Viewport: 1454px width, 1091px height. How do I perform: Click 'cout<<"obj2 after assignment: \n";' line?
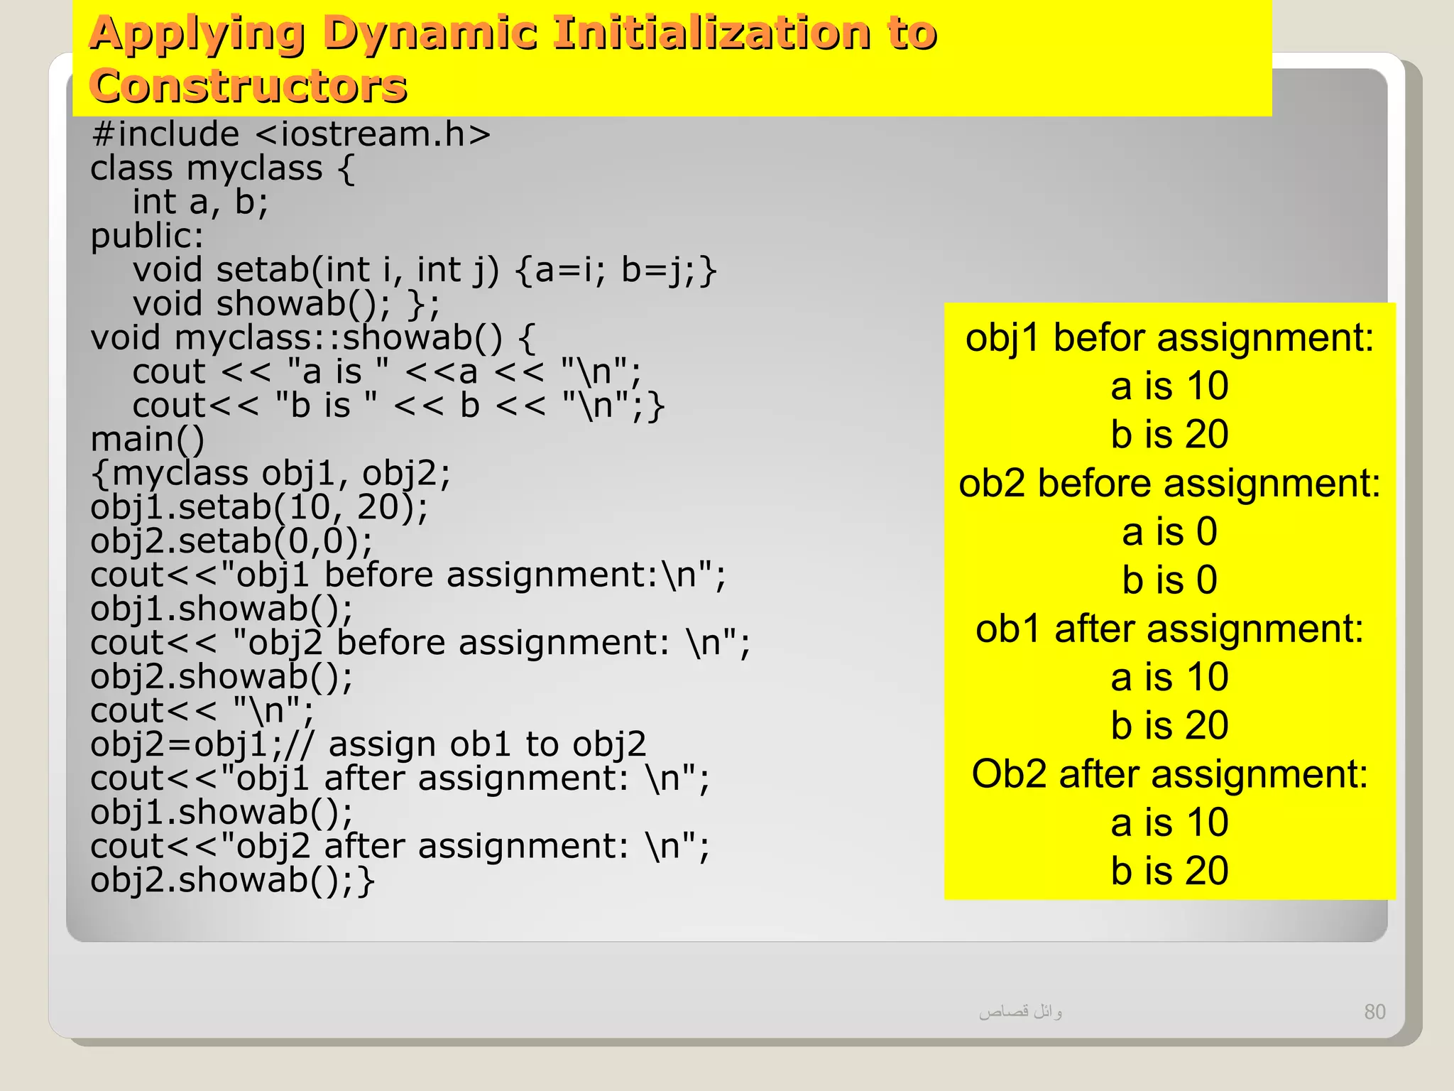pos(400,847)
